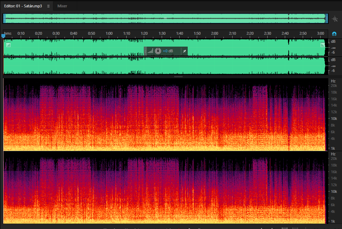The image size is (342, 229).
Task: Click the lower spectrogram 16k Hz label
Action: pos(334,172)
